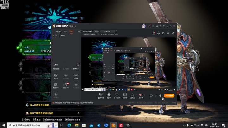Open Microsoft Edge from the taskbar
The image size is (228, 128).
69,125
